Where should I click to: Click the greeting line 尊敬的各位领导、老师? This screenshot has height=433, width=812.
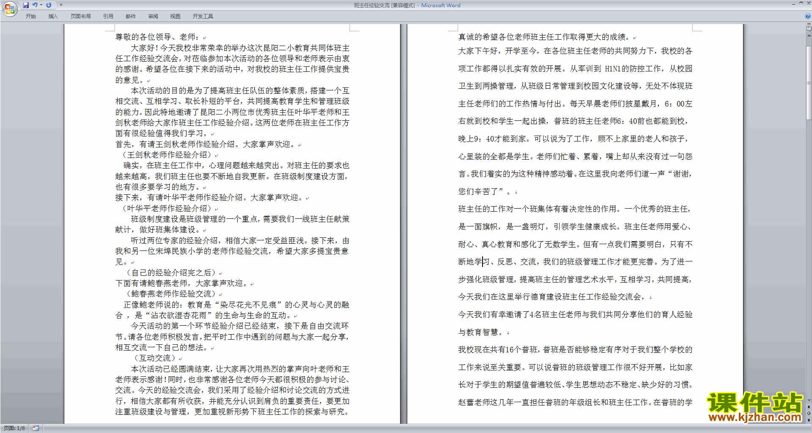[157, 37]
